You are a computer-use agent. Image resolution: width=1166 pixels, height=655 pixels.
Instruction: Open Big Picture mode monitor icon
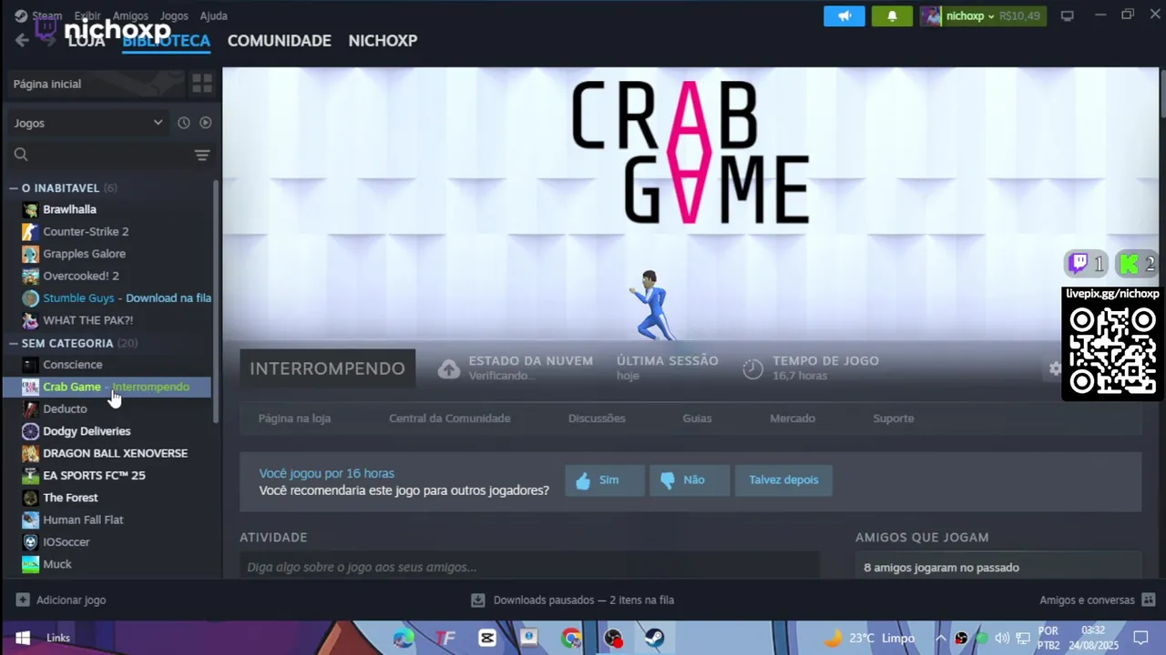point(1068,15)
